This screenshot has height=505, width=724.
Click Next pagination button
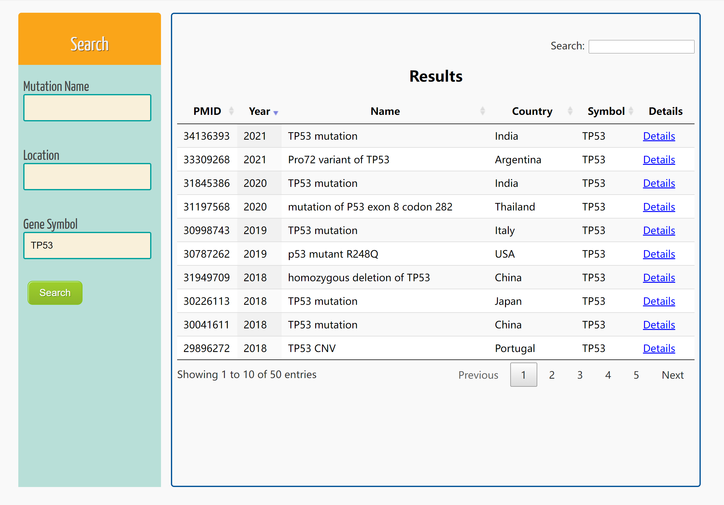(672, 375)
